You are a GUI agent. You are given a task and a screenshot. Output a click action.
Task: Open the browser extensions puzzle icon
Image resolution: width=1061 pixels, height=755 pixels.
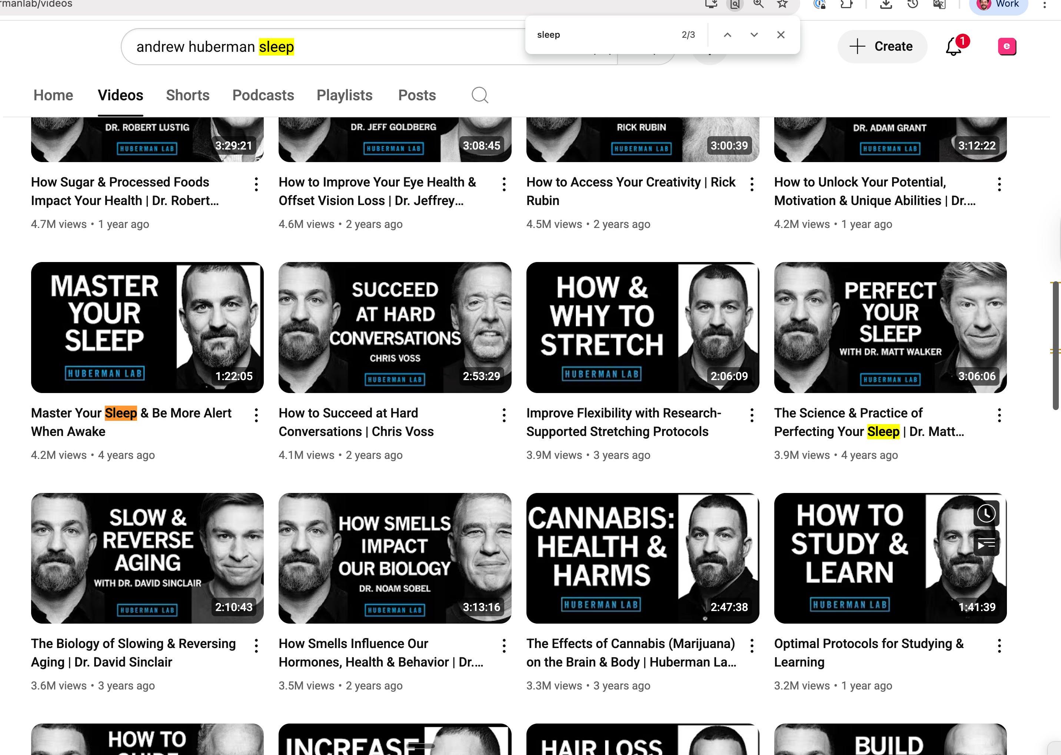[x=846, y=5]
